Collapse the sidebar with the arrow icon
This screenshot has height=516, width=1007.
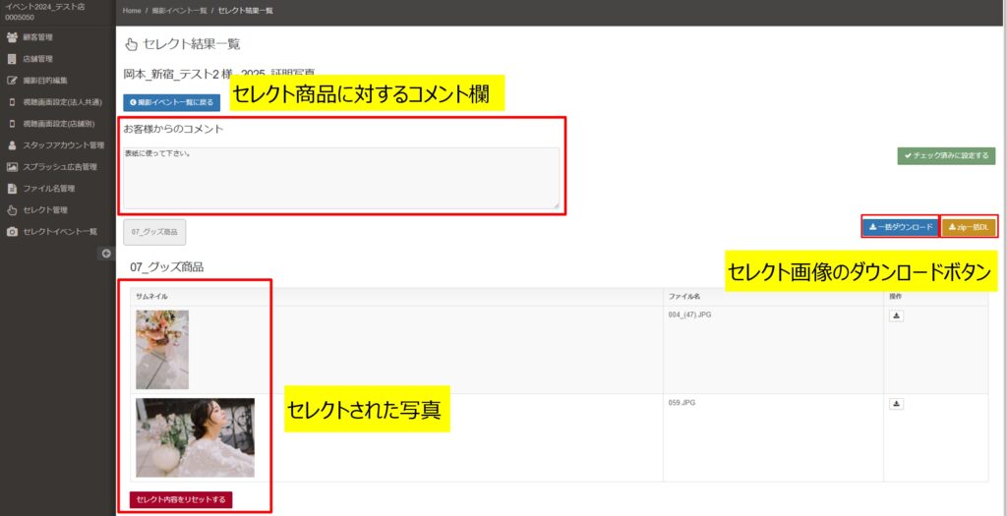(107, 254)
